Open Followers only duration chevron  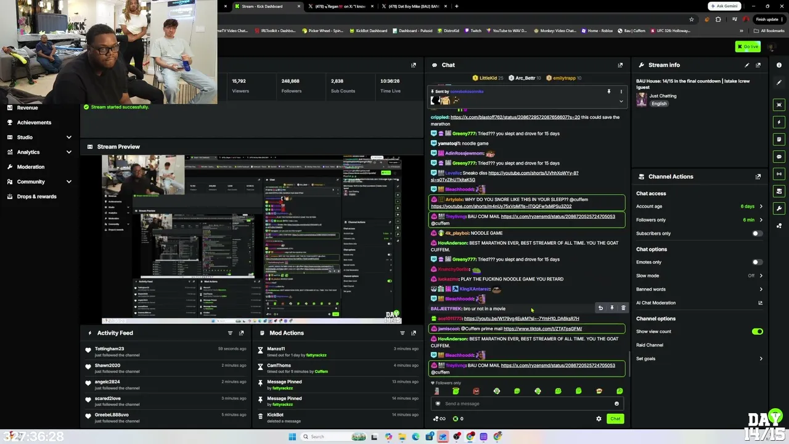coord(761,220)
